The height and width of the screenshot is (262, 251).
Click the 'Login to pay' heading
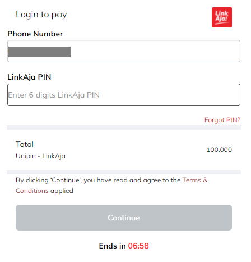(41, 15)
